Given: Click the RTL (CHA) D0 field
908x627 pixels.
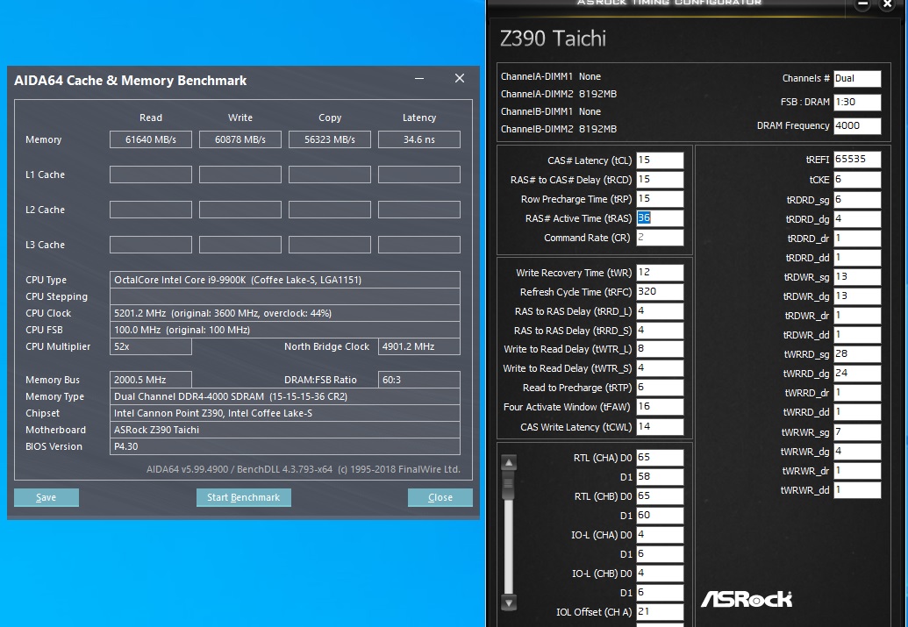Looking at the screenshot, I should [660, 458].
